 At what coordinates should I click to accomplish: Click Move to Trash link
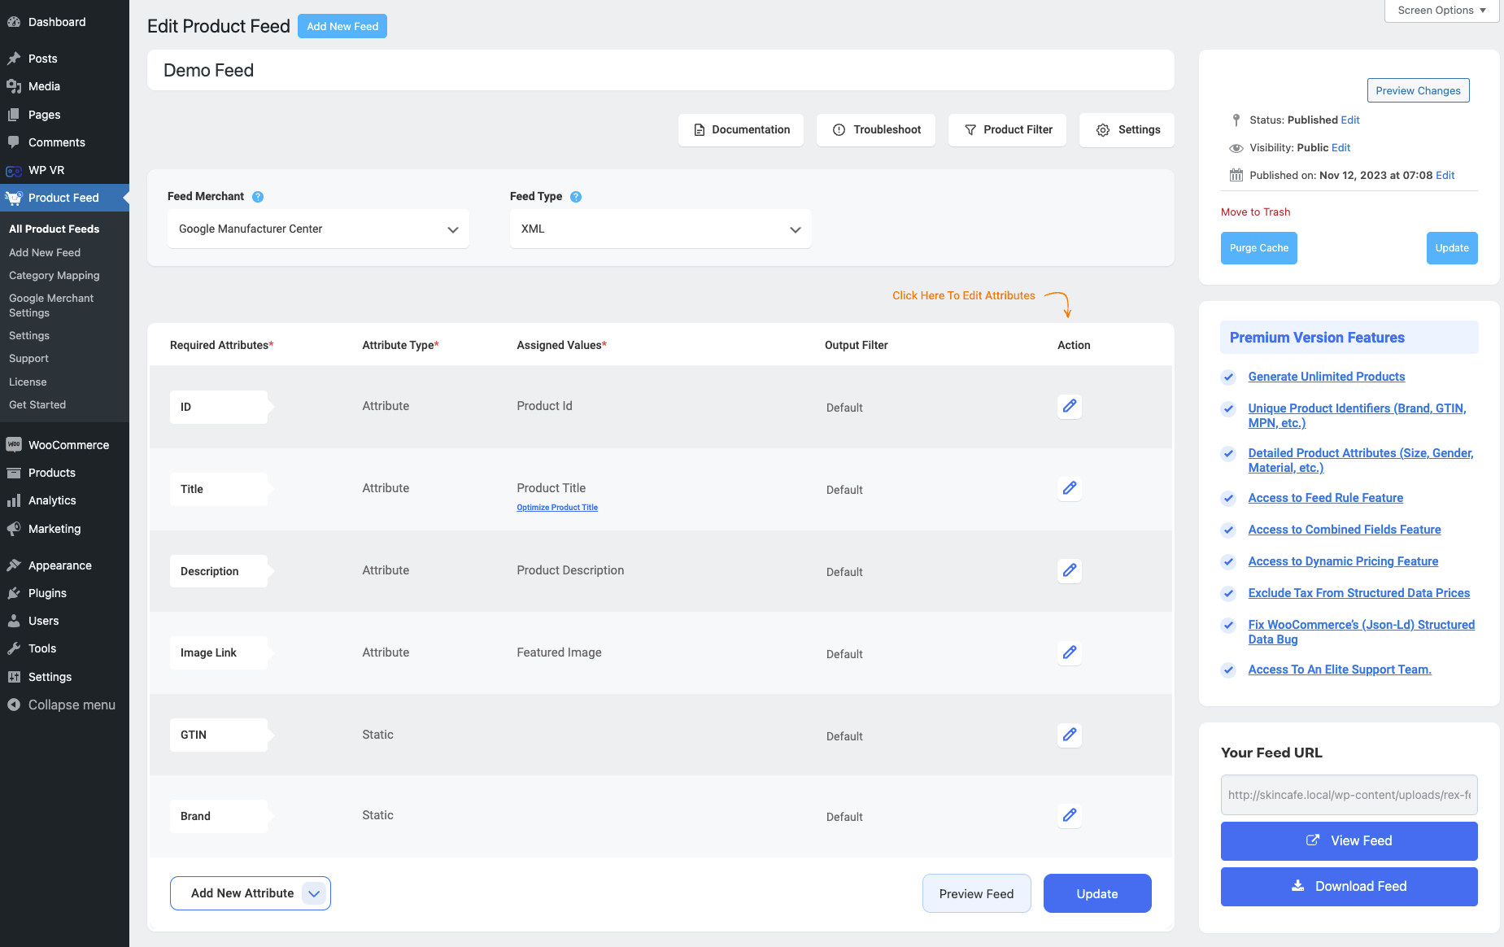[x=1255, y=212]
